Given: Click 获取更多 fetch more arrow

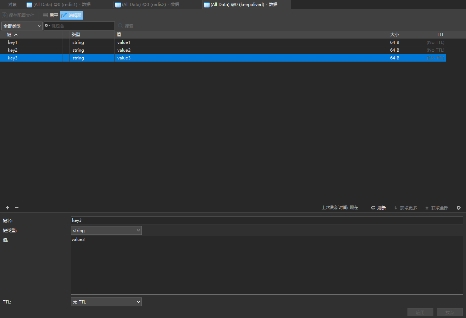Looking at the screenshot, I should click(x=405, y=208).
